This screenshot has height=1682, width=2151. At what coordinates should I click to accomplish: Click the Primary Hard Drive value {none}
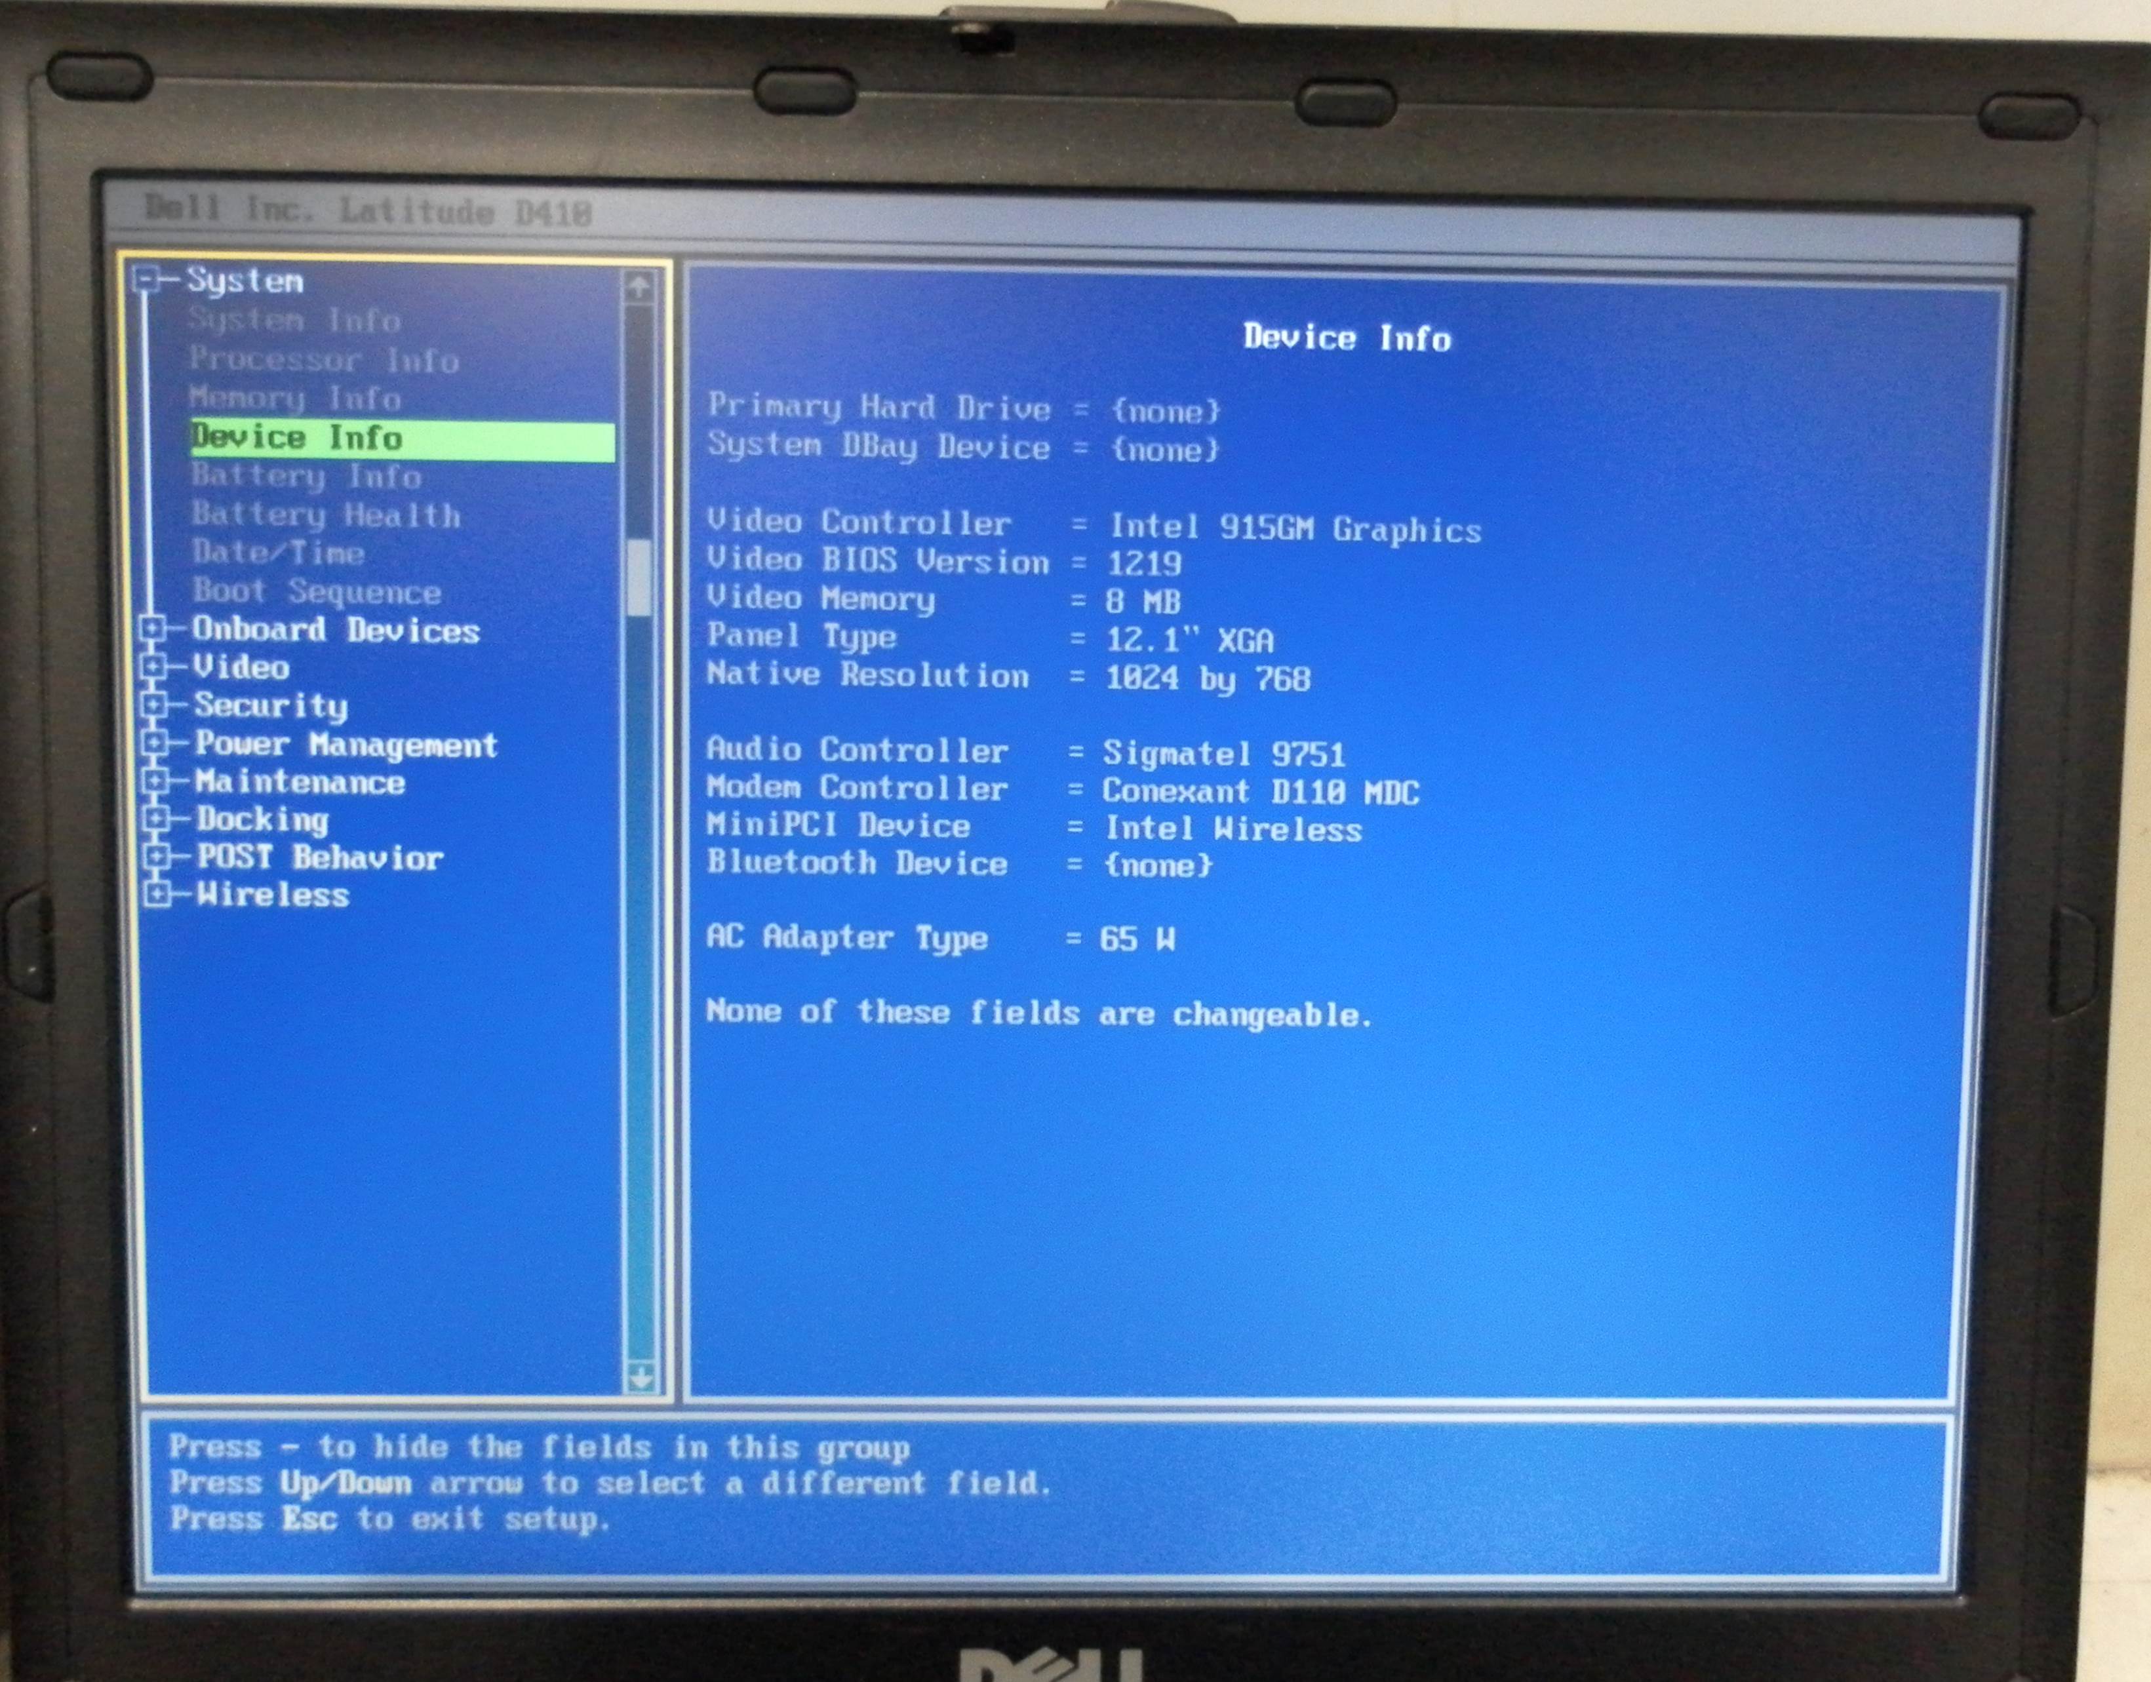point(1166,410)
